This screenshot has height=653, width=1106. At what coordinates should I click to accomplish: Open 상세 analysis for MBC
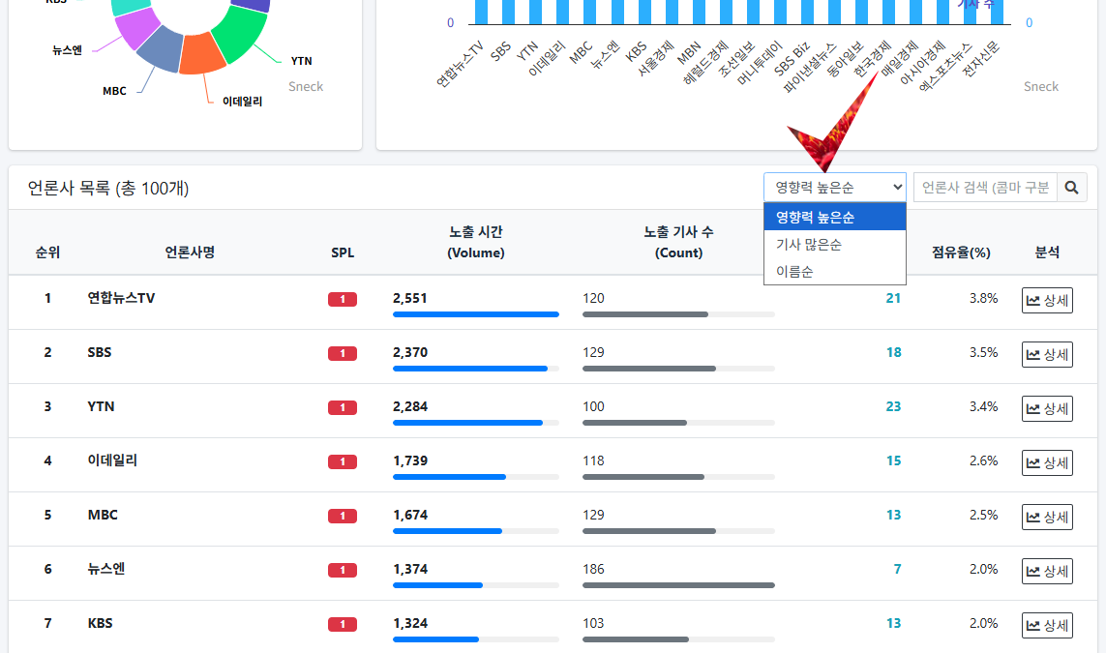1047,518
